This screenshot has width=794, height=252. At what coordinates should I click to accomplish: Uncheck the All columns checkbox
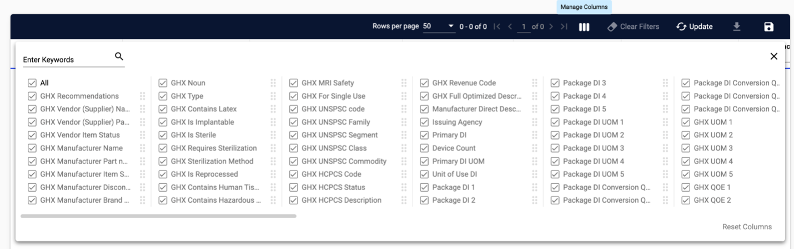click(32, 83)
